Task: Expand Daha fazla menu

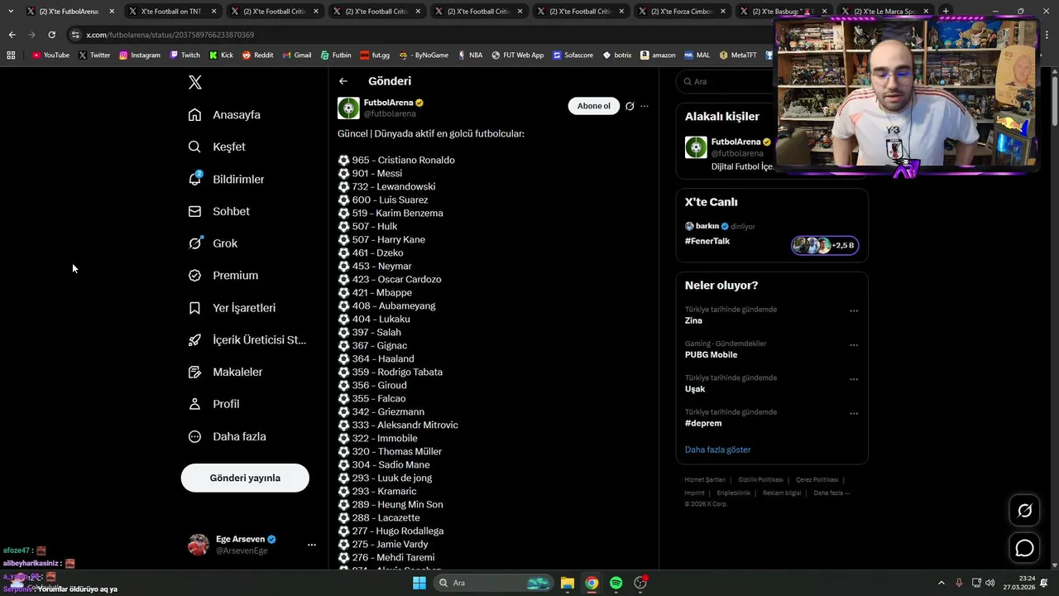Action: tap(227, 436)
